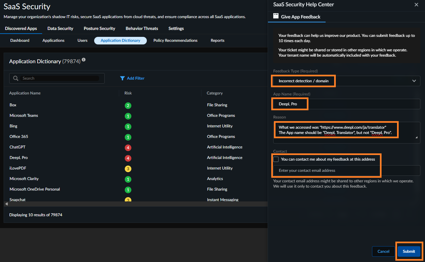Click the risk badge for Bing

[128, 127]
